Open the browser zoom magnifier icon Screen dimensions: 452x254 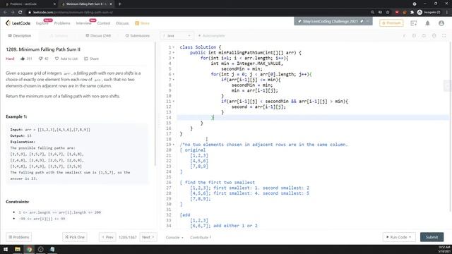(x=372, y=12)
